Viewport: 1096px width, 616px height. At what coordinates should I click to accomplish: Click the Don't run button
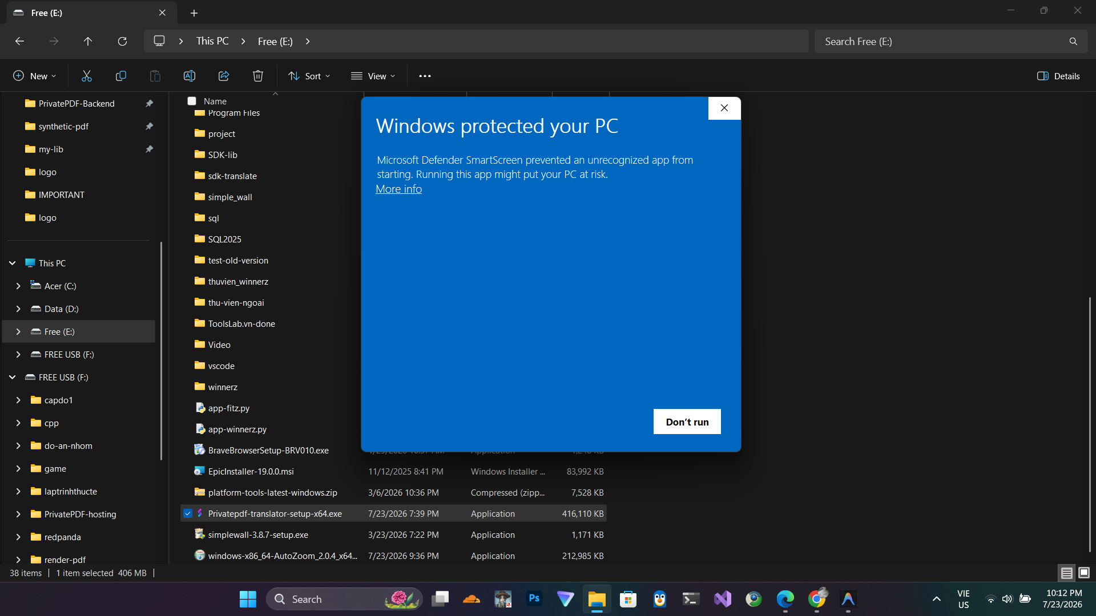[687, 422]
